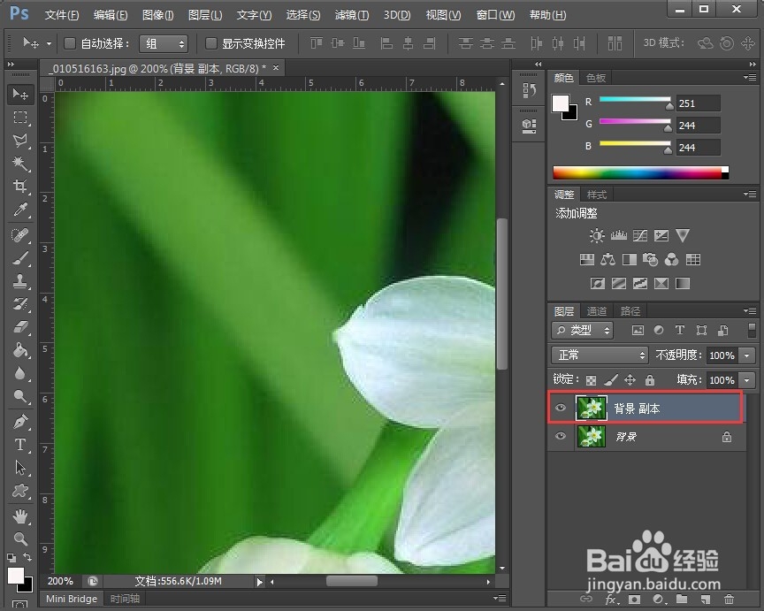
Task: Select the Hand tool
Action: [20, 516]
